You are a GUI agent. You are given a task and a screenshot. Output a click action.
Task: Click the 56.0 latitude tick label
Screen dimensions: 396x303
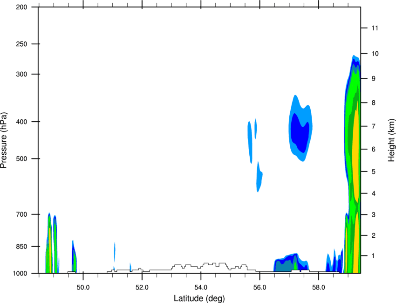tap(259, 288)
